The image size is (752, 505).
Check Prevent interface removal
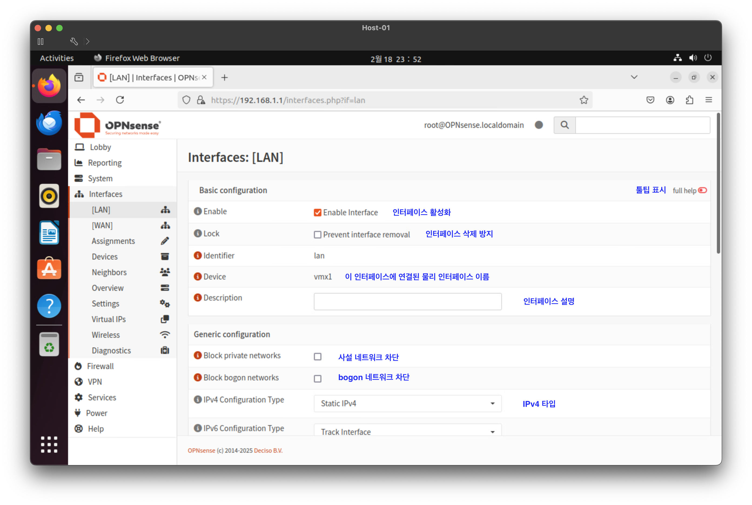pos(318,235)
